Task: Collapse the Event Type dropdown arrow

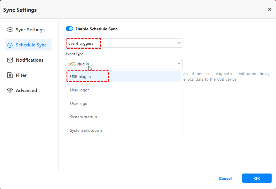Action: pos(179,64)
